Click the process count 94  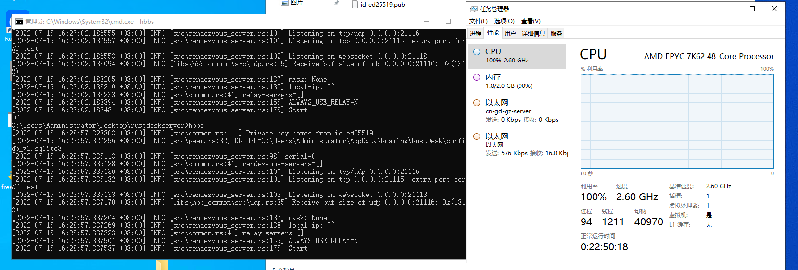coord(586,222)
